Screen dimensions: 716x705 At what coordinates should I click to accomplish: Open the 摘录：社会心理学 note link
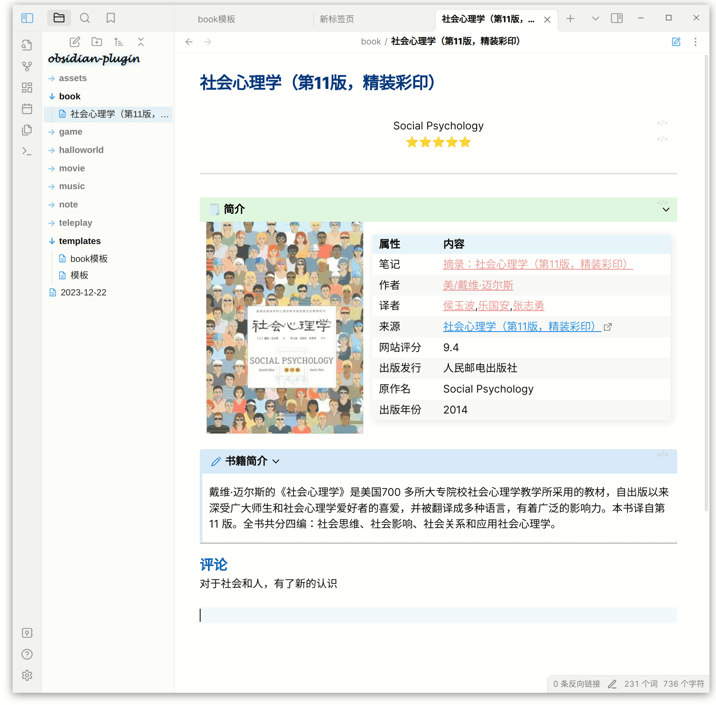click(x=537, y=264)
